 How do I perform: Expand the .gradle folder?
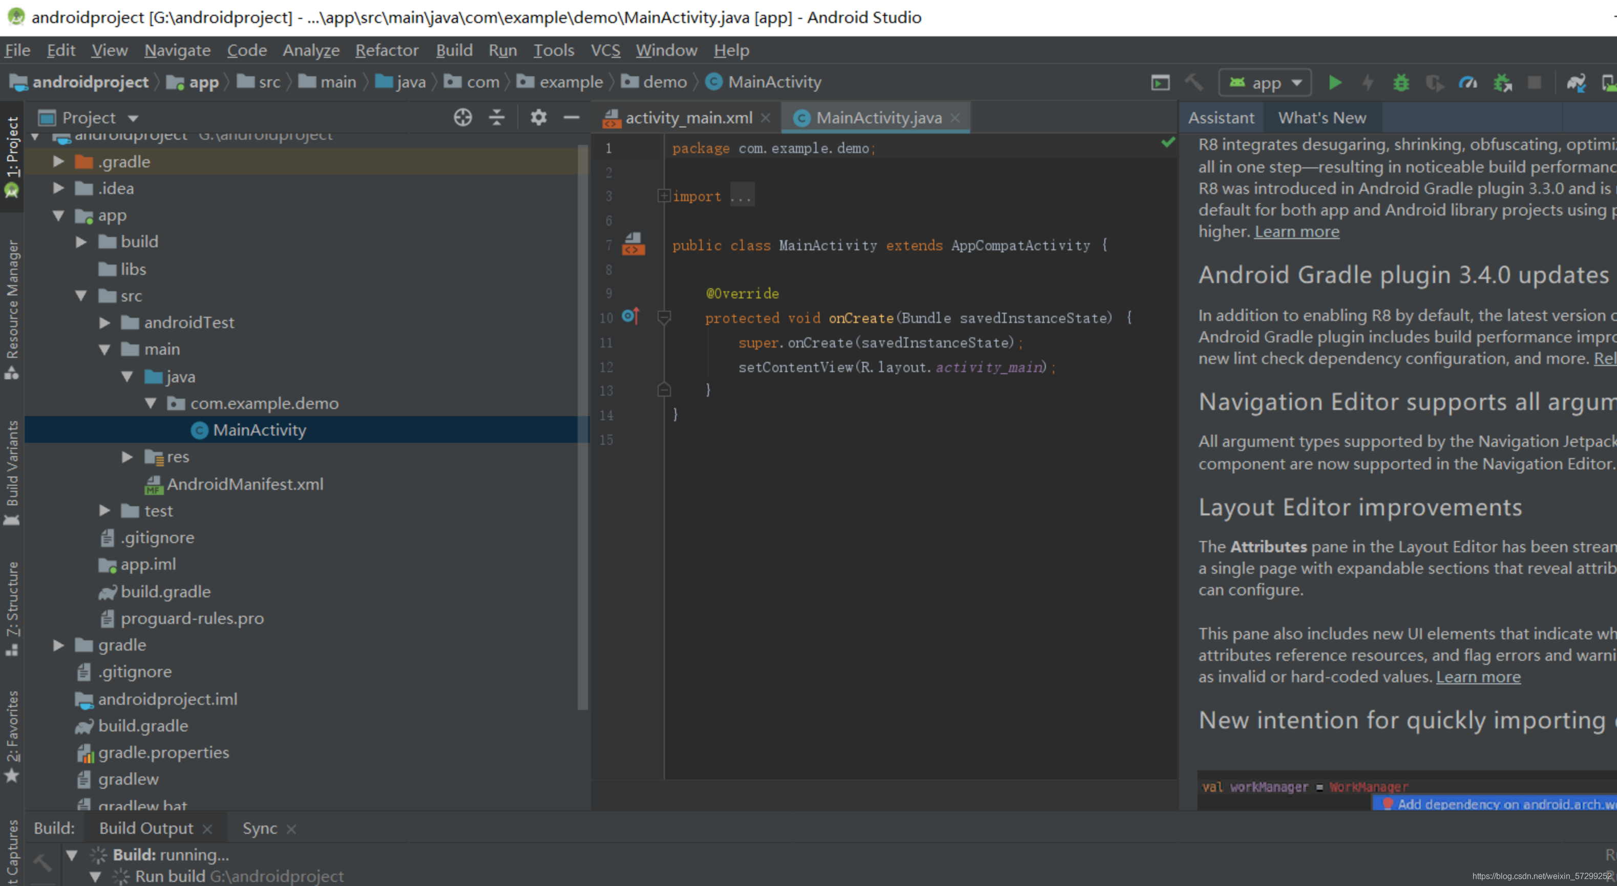tap(58, 161)
